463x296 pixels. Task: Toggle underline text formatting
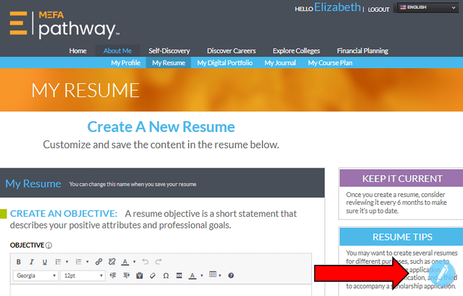click(45, 262)
